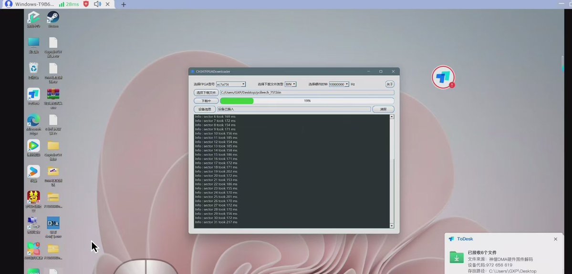572x274 pixels.
Task: Add a new remote tab with the plus
Action: 124,4
